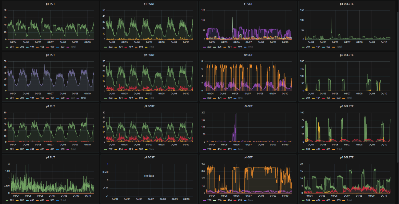Toggle the 499 series in p3 PUT legend

click(52, 149)
